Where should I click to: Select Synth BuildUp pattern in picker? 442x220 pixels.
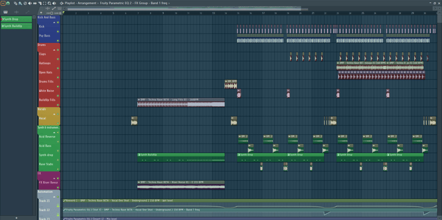pos(17,26)
